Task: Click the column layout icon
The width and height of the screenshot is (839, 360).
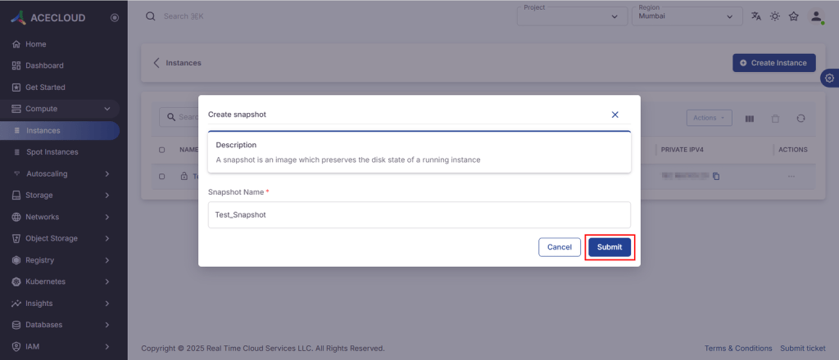Action: pyautogui.click(x=749, y=119)
